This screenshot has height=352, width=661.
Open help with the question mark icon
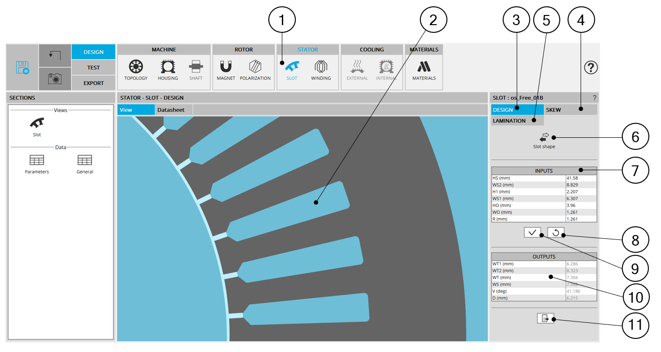591,68
